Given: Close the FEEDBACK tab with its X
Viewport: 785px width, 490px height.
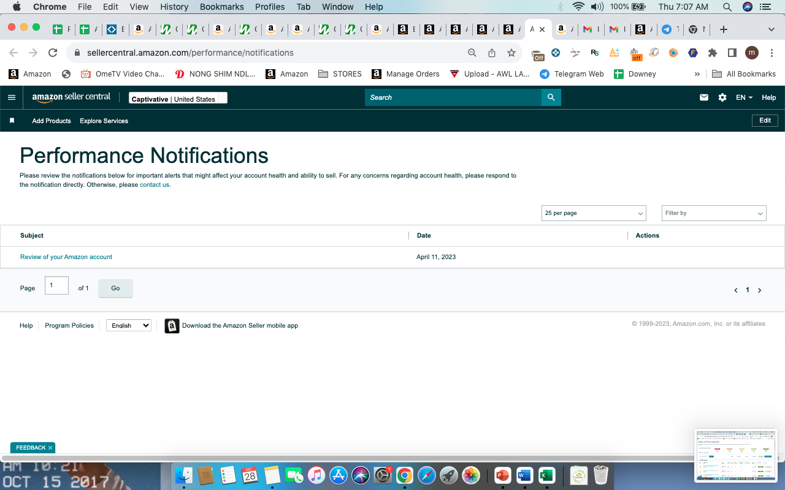Looking at the screenshot, I should (x=50, y=448).
